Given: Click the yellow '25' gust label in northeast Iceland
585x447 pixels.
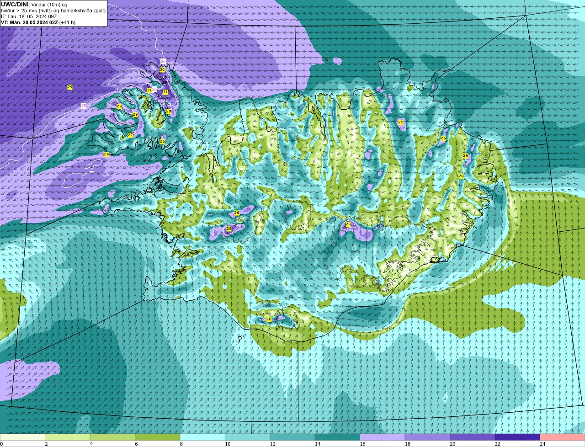Looking at the screenshot, I should (x=401, y=122).
